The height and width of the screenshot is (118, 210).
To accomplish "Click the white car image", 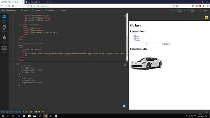I will click(146, 63).
